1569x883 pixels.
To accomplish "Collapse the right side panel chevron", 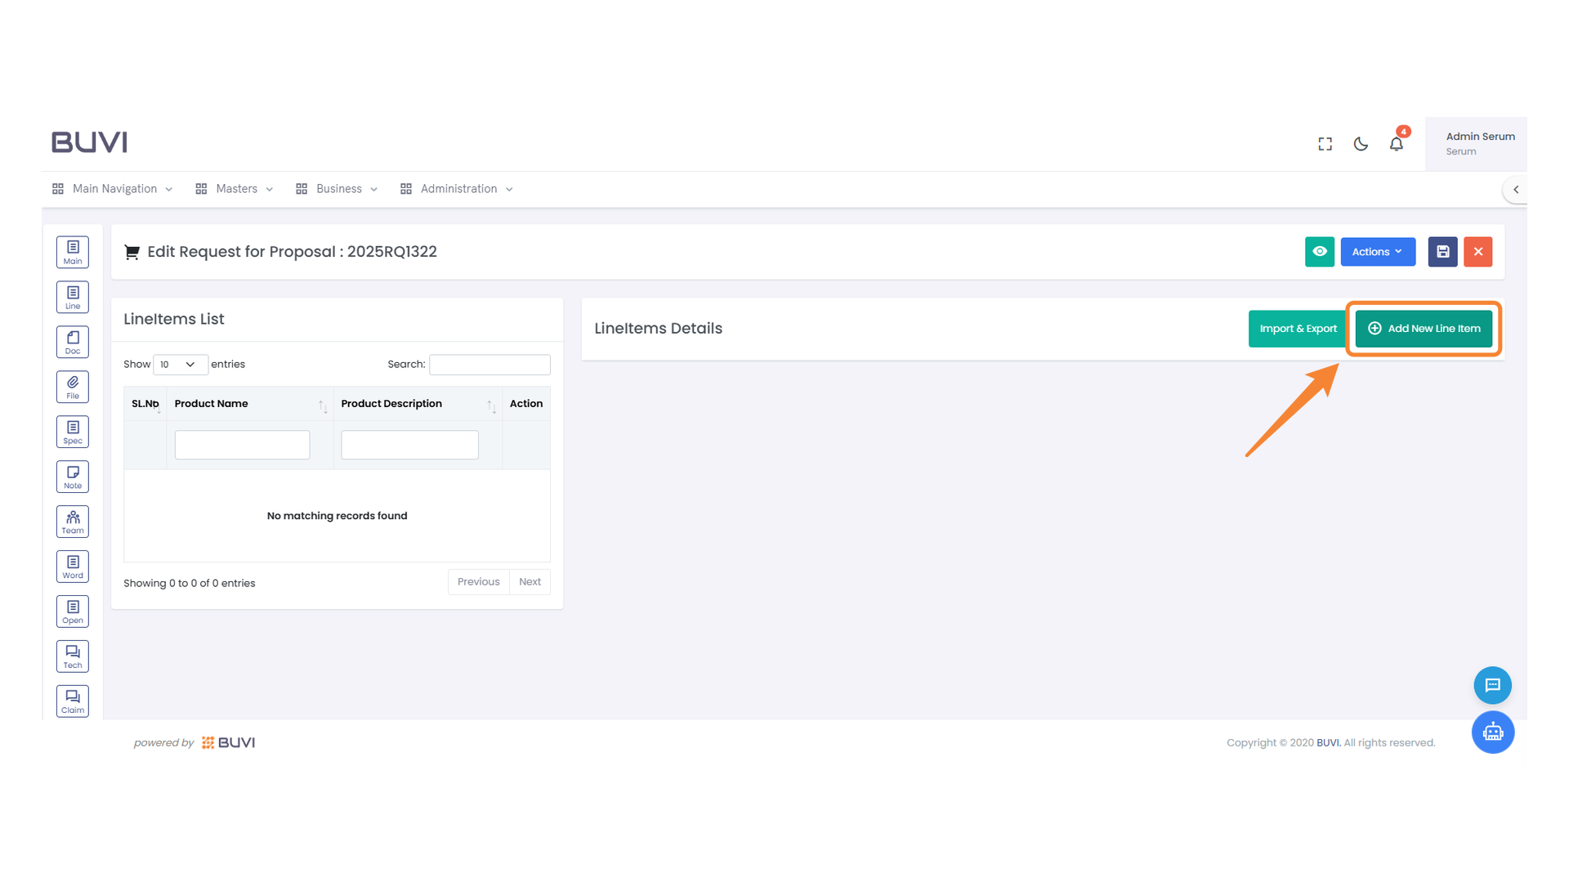I will pos(1516,190).
